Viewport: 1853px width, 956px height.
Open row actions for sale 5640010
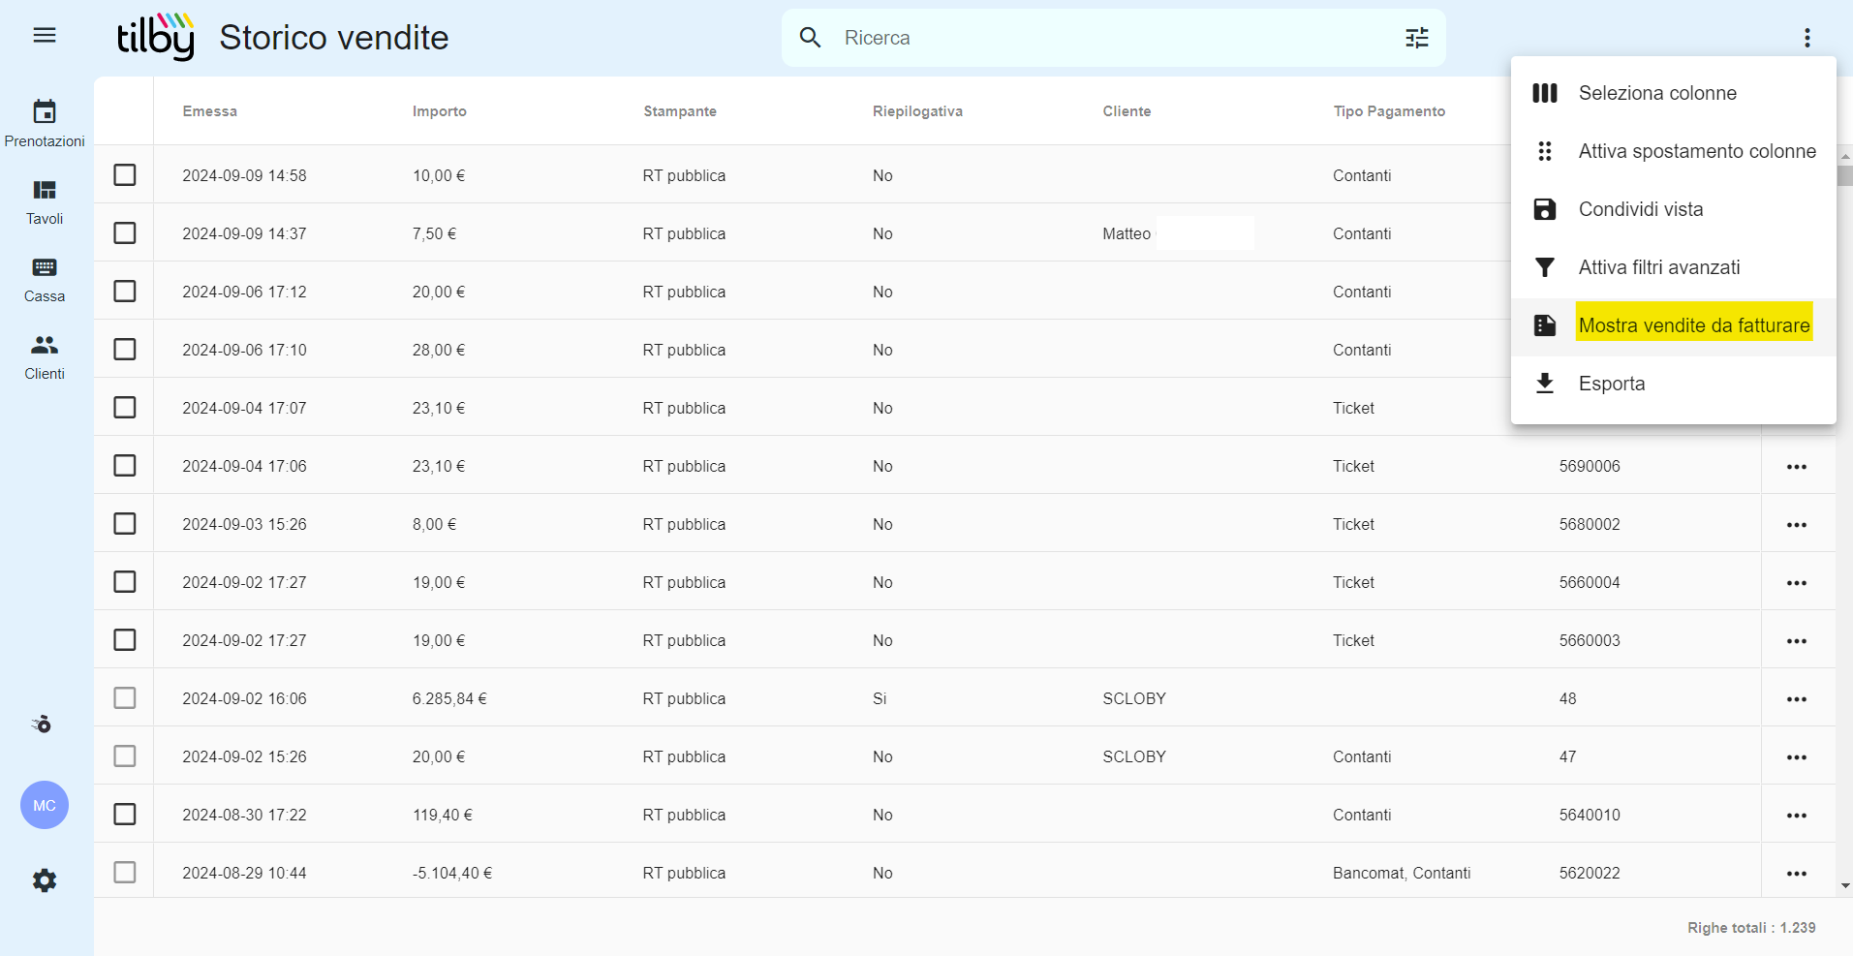(1797, 816)
